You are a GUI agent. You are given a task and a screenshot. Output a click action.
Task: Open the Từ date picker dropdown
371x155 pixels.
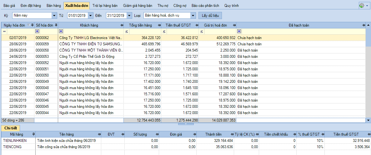click(91, 16)
